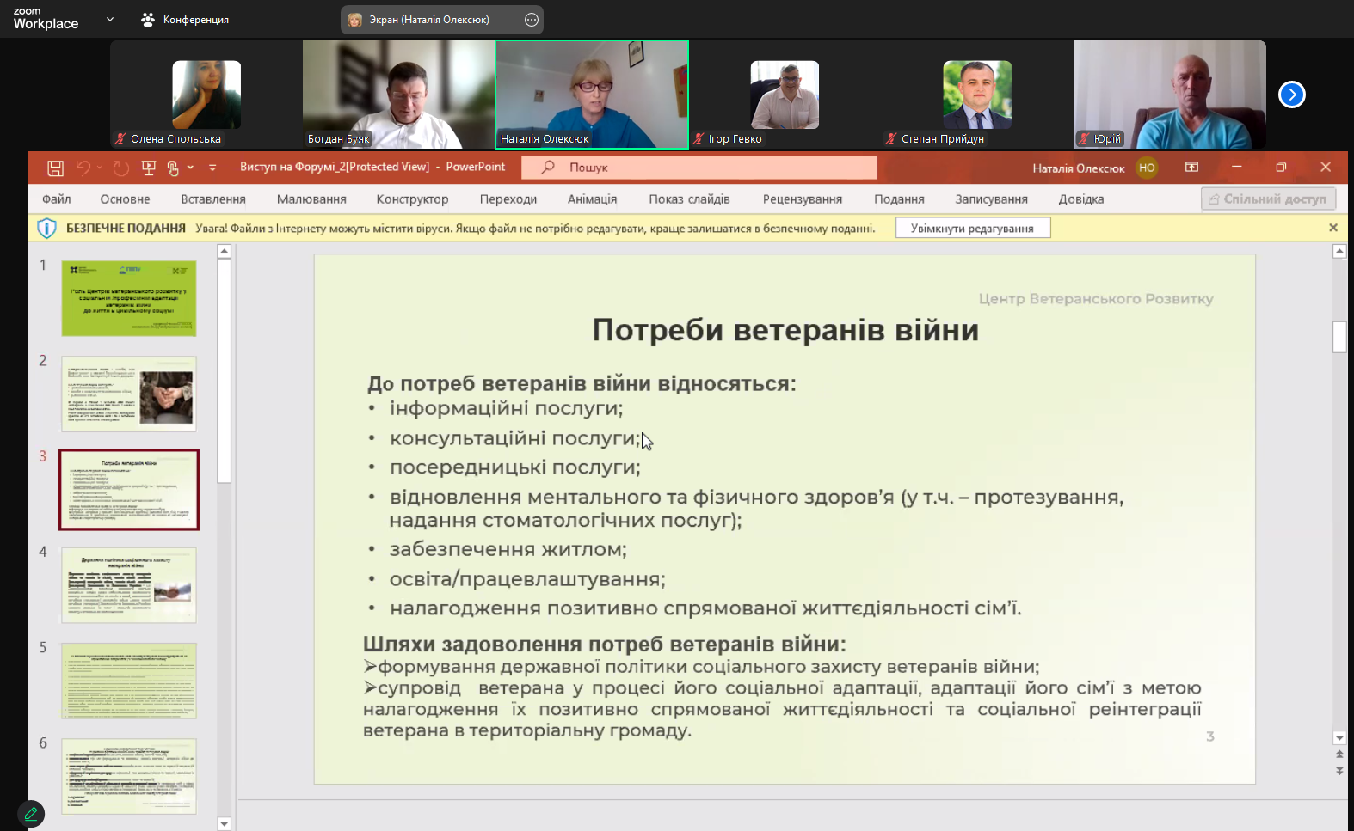Open undo history dropdown arrow
Screen dimensions: 1354x831
coord(100,168)
